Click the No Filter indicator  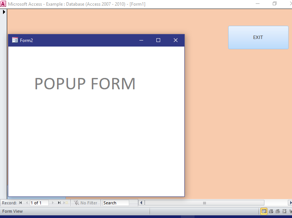pyautogui.click(x=85, y=203)
